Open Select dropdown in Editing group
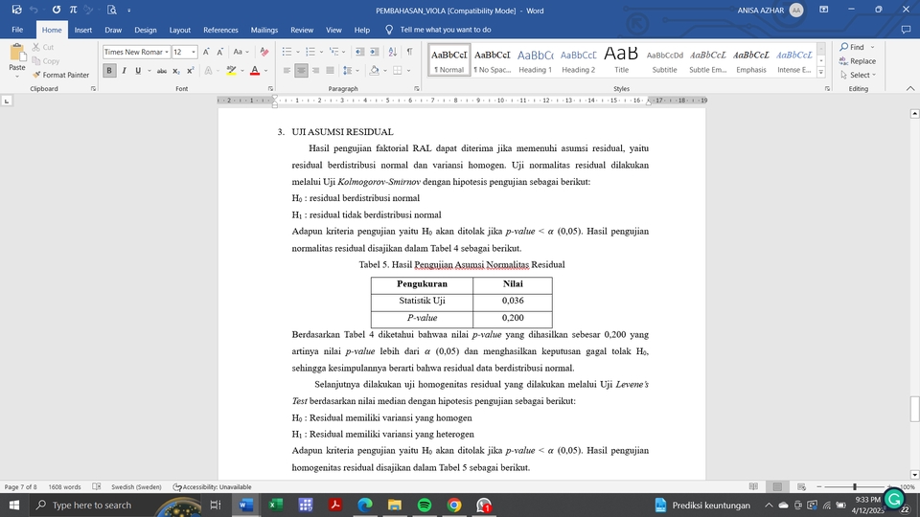 [x=858, y=75]
